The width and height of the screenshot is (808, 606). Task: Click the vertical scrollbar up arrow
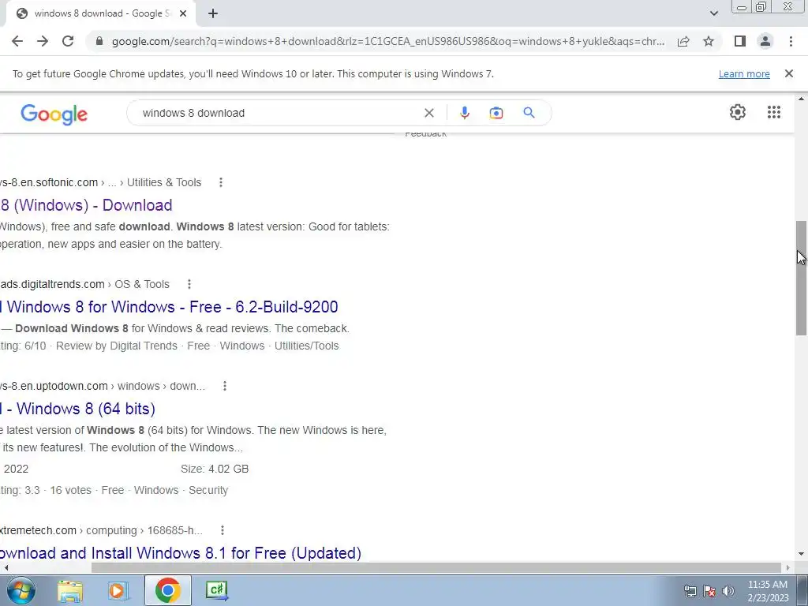[x=802, y=99]
